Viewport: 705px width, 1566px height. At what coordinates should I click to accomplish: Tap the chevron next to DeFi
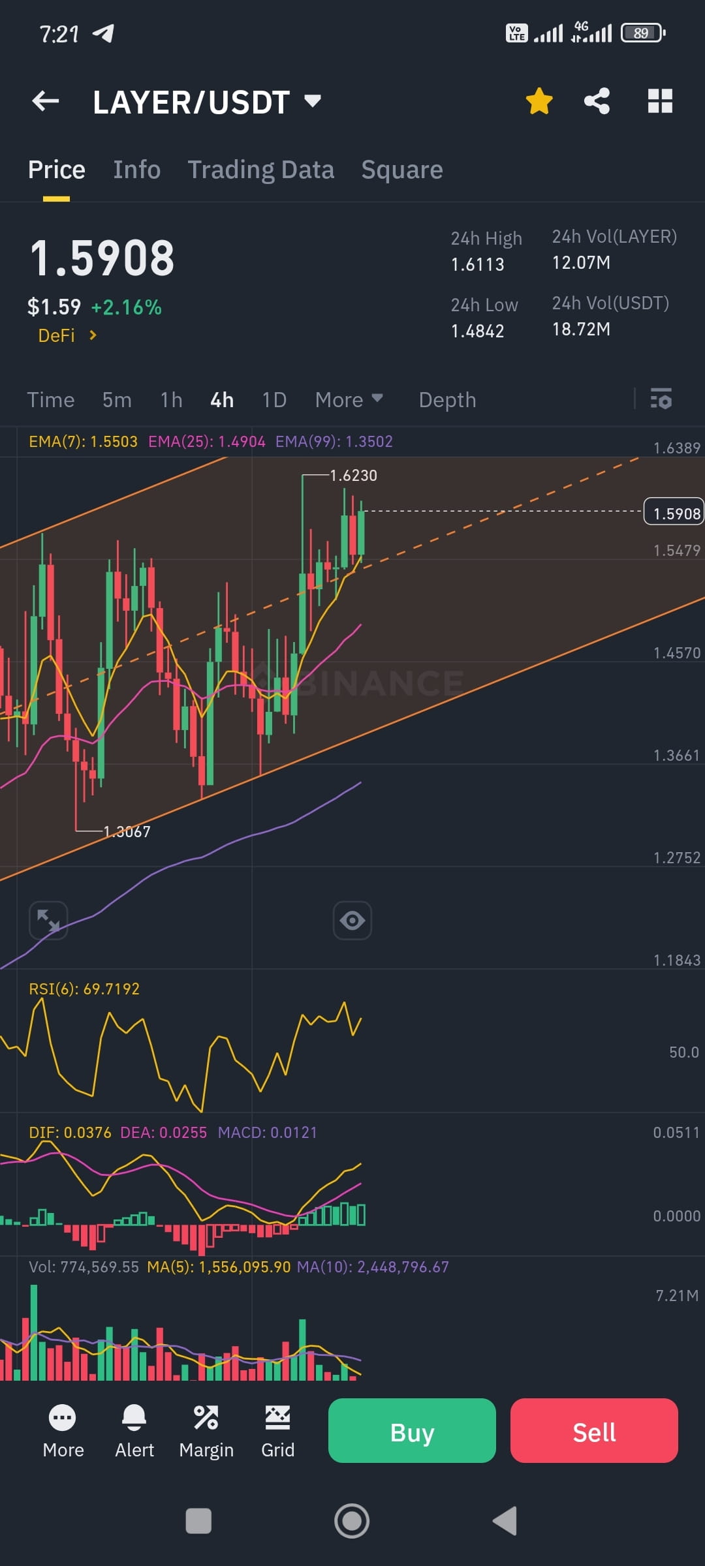(93, 335)
